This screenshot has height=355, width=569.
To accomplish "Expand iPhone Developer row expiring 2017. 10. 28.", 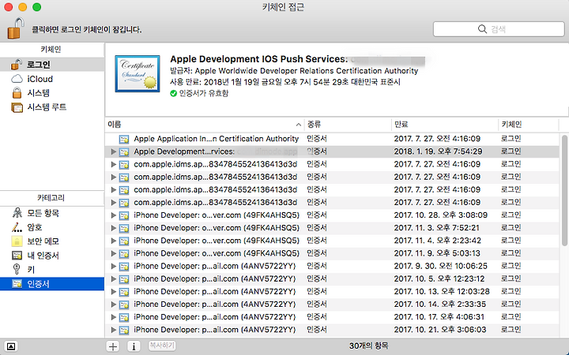I will click(114, 215).
